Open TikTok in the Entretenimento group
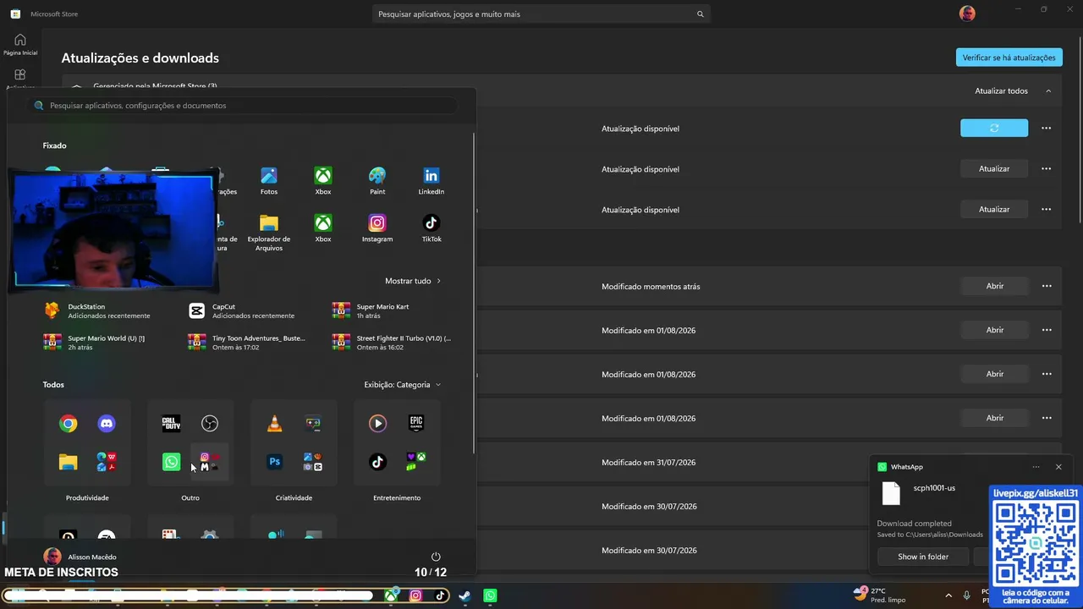Image resolution: width=1083 pixels, height=609 pixels. click(x=378, y=462)
